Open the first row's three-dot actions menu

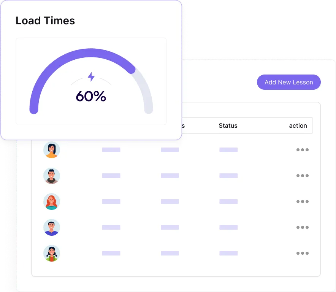point(302,150)
